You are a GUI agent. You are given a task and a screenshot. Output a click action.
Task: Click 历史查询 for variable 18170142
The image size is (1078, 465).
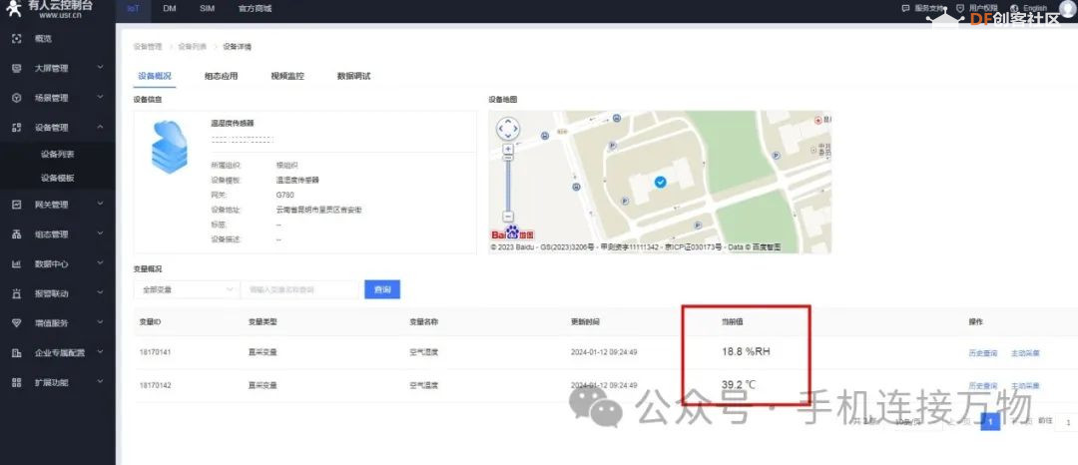tap(982, 386)
